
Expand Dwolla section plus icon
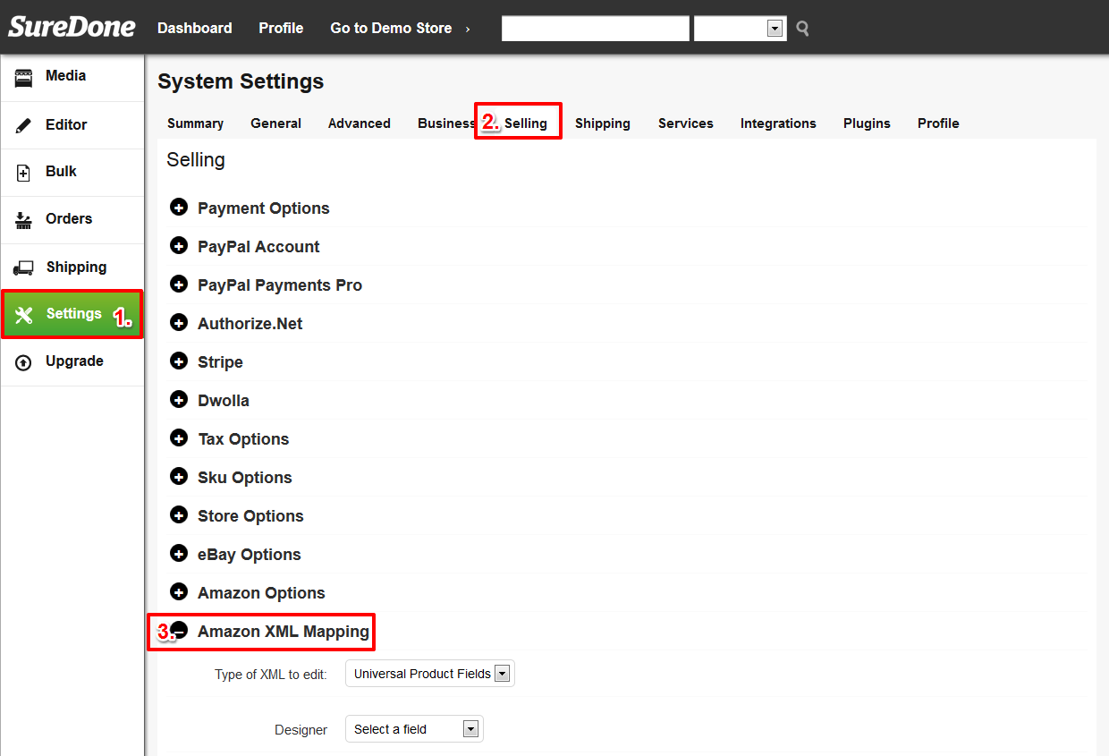click(179, 400)
